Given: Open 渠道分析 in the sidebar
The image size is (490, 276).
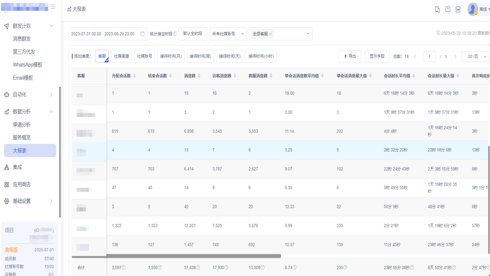Looking at the screenshot, I should 22,125.
